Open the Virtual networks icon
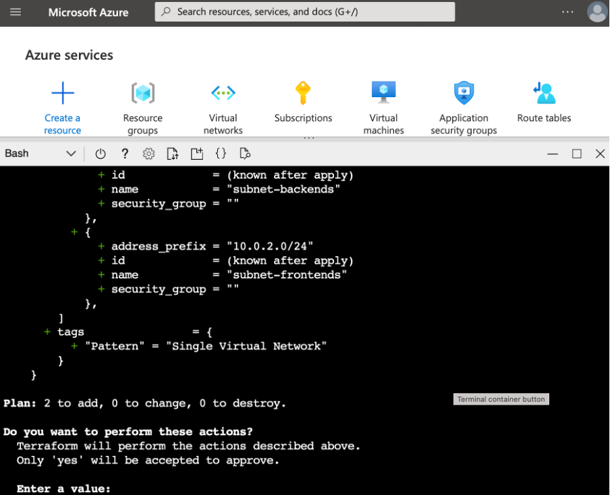The width and height of the screenshot is (610, 495). point(223,93)
